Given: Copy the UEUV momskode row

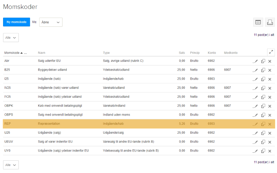Looking at the screenshot, I should point(263,142).
